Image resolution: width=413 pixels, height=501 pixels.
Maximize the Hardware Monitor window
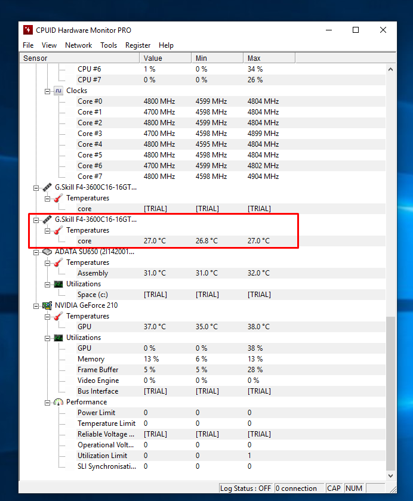tap(356, 30)
